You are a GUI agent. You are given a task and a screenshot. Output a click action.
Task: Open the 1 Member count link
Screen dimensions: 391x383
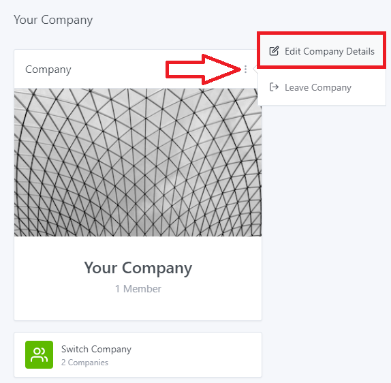(138, 289)
